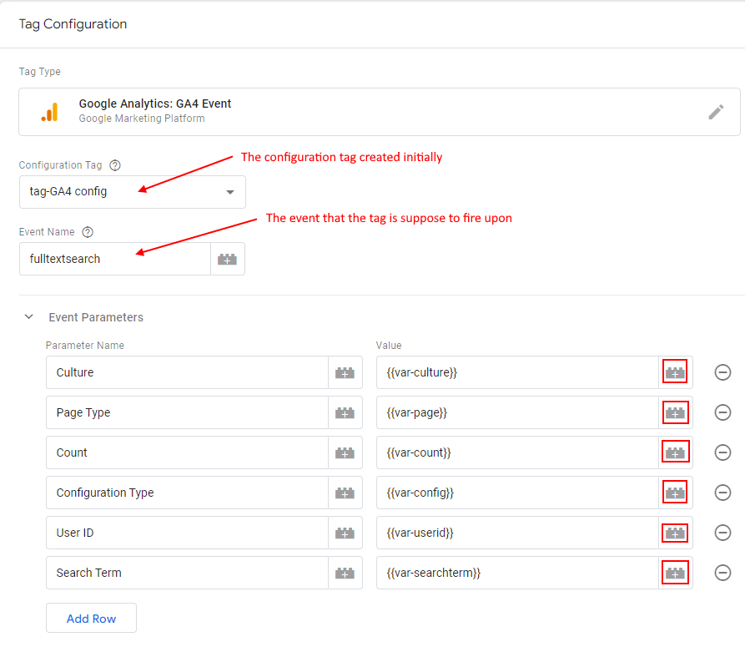Image resolution: width=745 pixels, height=647 pixels.
Task: Collapse the Event Parameters section
Action: 29,317
